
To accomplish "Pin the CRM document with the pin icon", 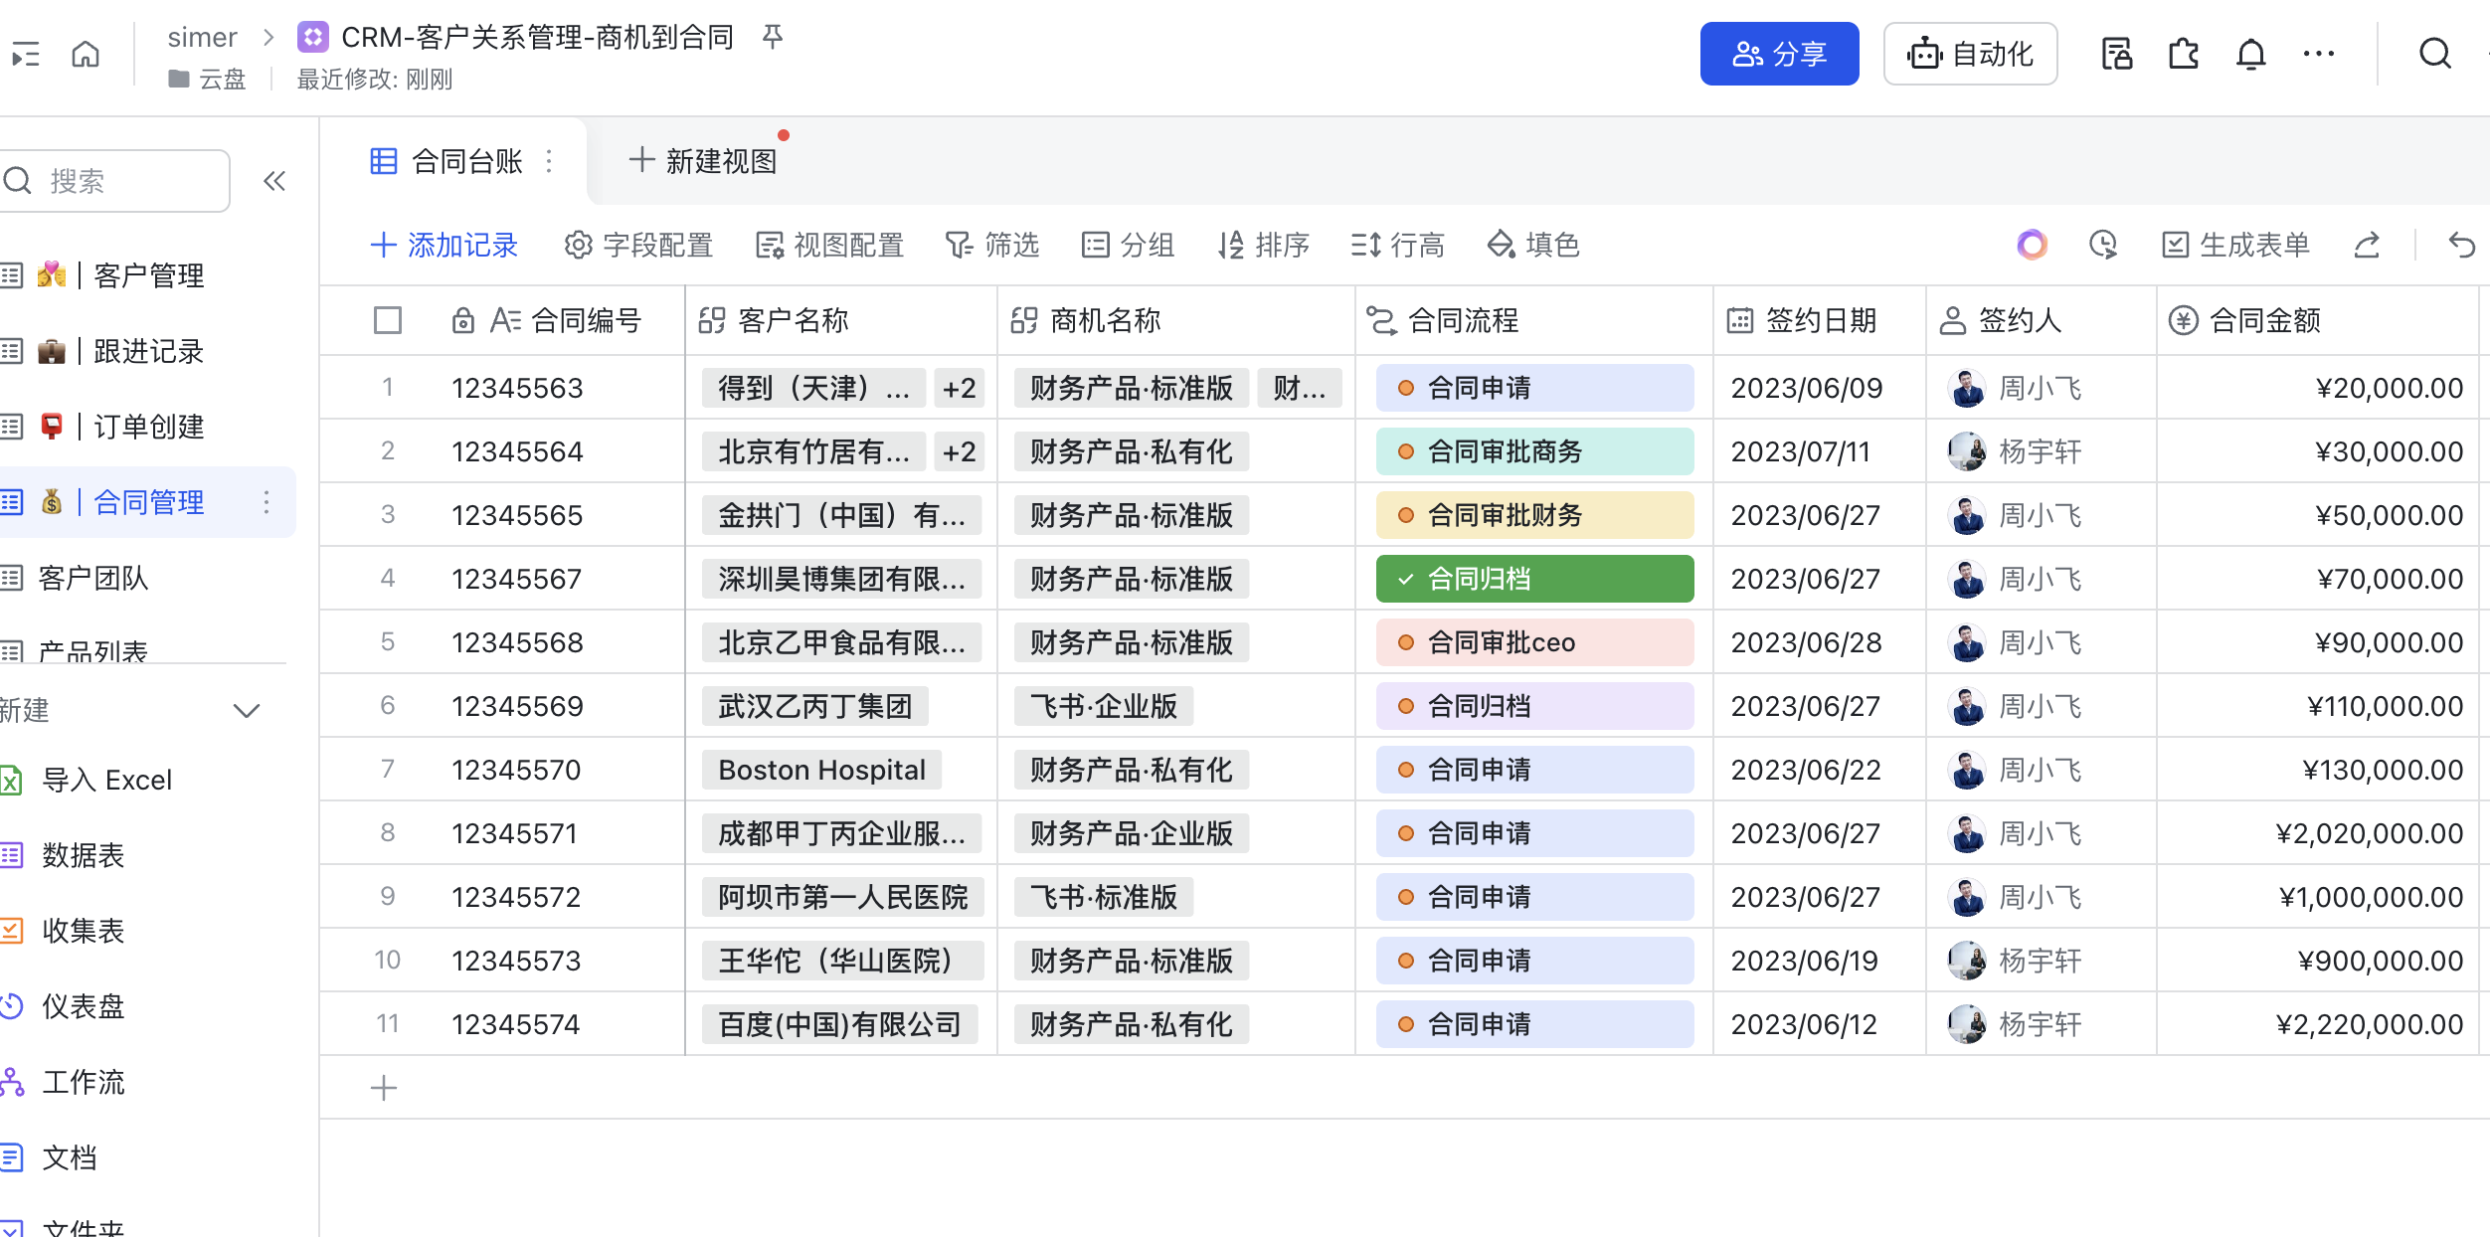I will 772,38.
